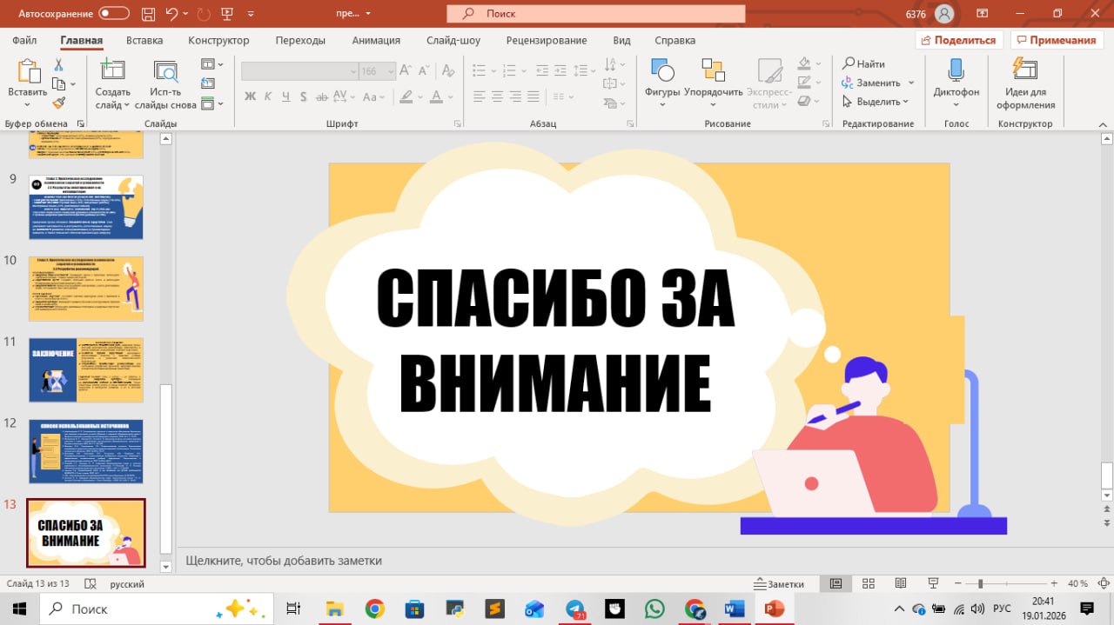
Task: Click the Поиск search box in title bar
Action: click(596, 14)
